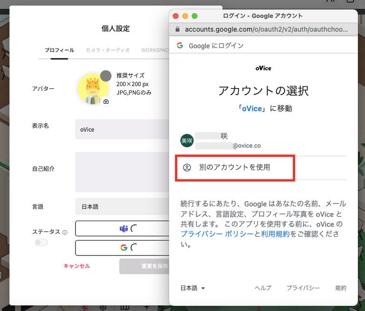Viewport: 365px width, 311px height.
Task: Maximize the Google login window with green button
Action: click(194, 16)
